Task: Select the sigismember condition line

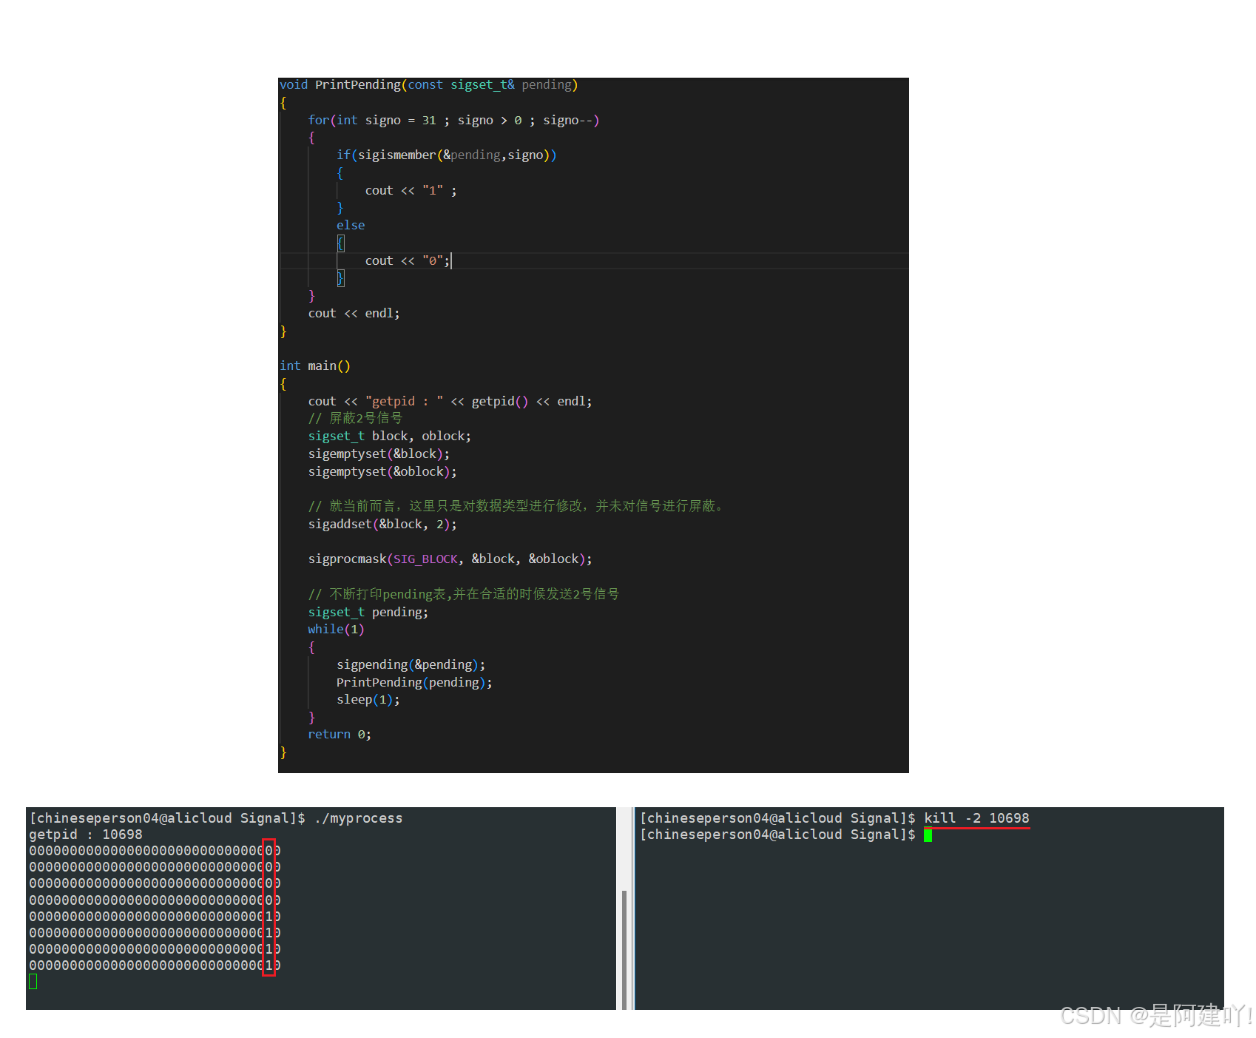Action: click(446, 155)
